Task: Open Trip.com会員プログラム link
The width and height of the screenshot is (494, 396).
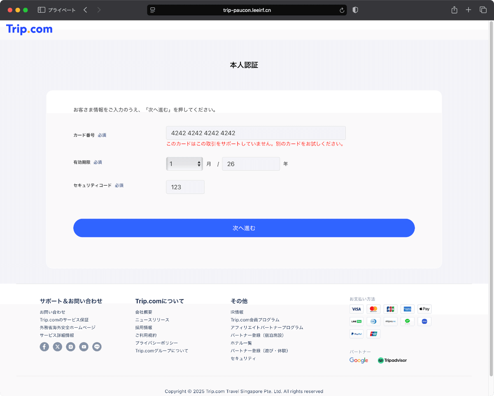Action: click(255, 320)
